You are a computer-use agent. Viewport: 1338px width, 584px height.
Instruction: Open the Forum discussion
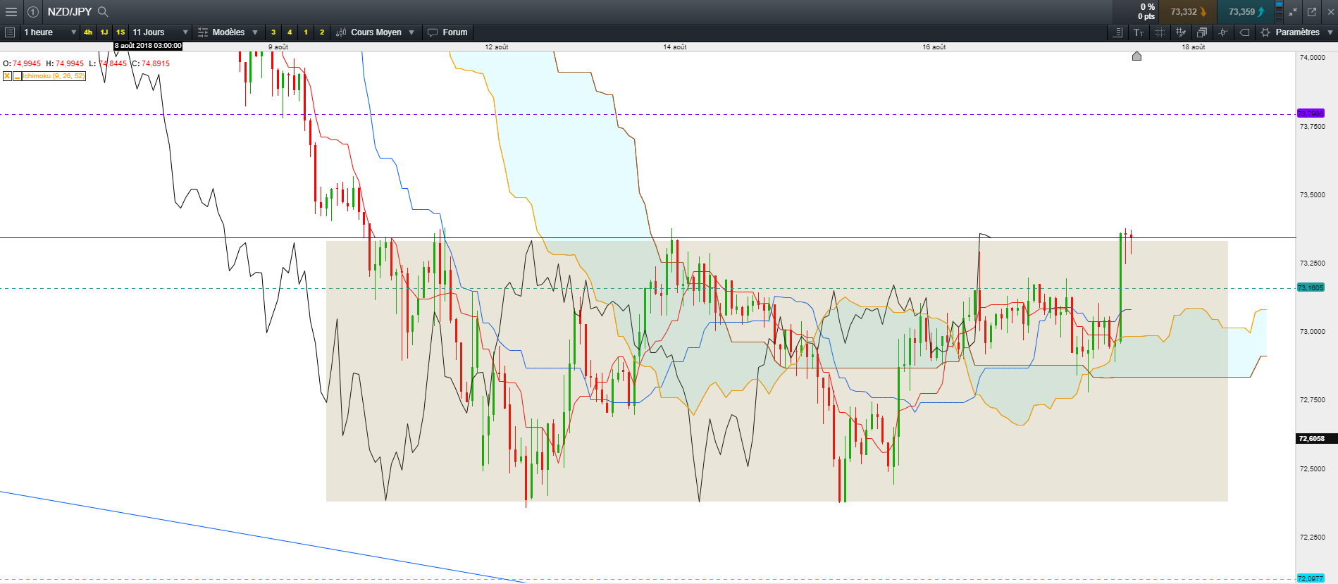[x=447, y=32]
